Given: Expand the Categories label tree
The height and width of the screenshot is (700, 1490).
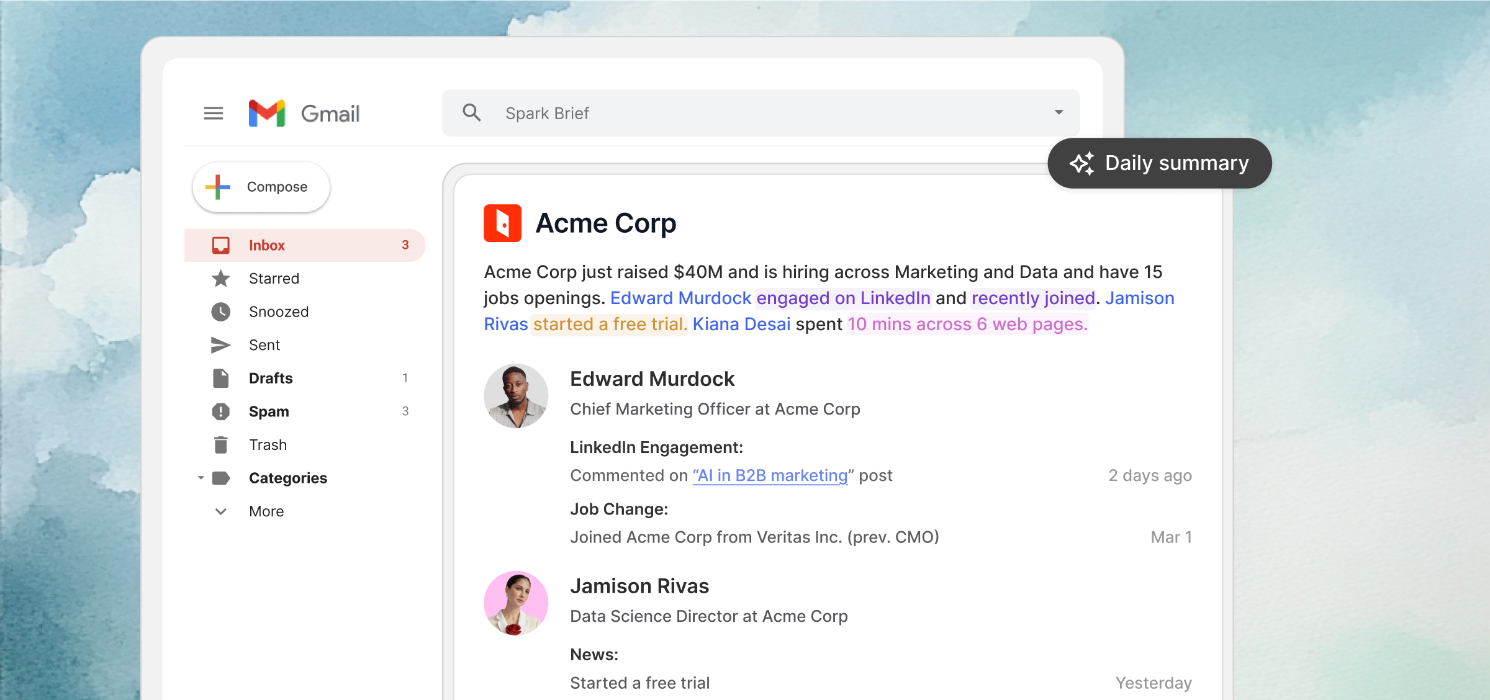Looking at the screenshot, I should tap(201, 478).
